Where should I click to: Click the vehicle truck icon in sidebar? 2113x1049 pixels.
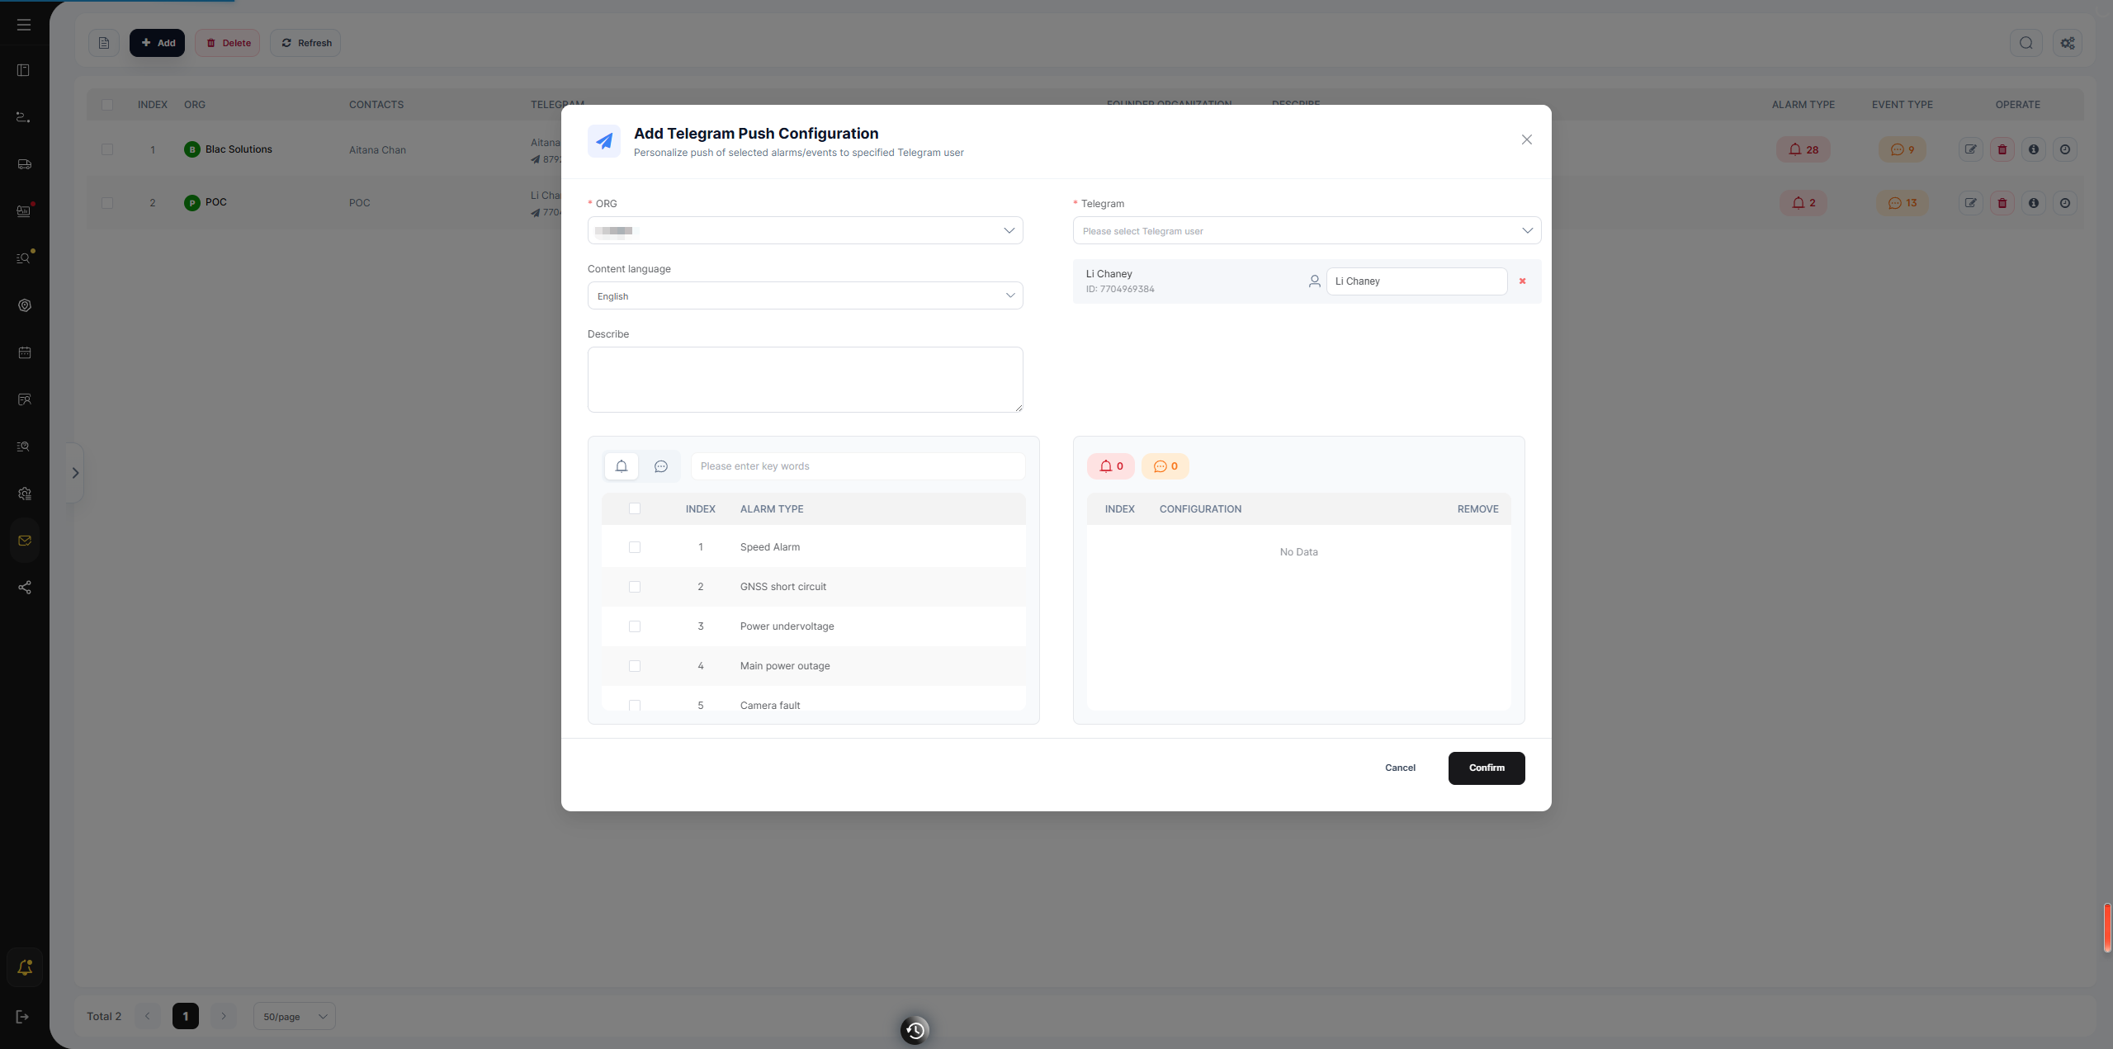pyautogui.click(x=25, y=164)
